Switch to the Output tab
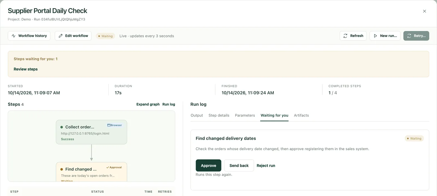 pos(197,115)
